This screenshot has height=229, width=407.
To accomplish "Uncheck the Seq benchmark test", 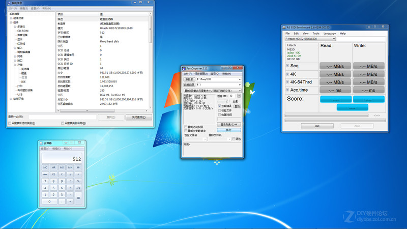I will point(287,66).
